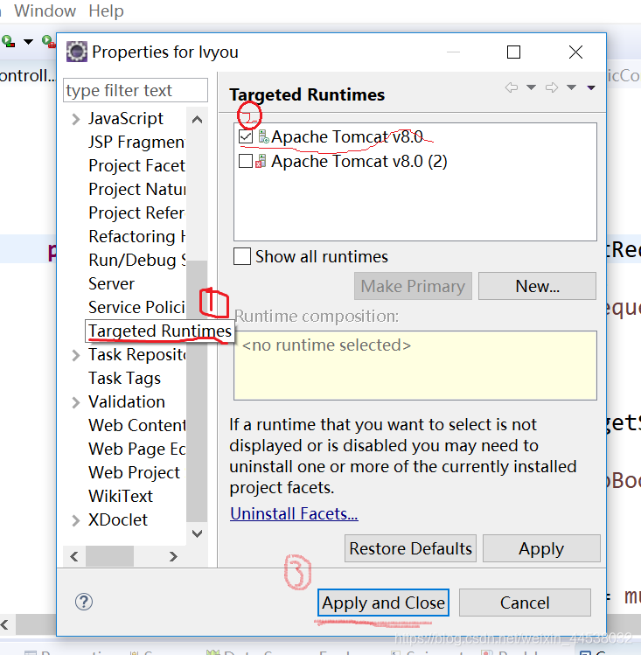
Task: Select Run/Debug Settings in the tree
Action: point(137,261)
